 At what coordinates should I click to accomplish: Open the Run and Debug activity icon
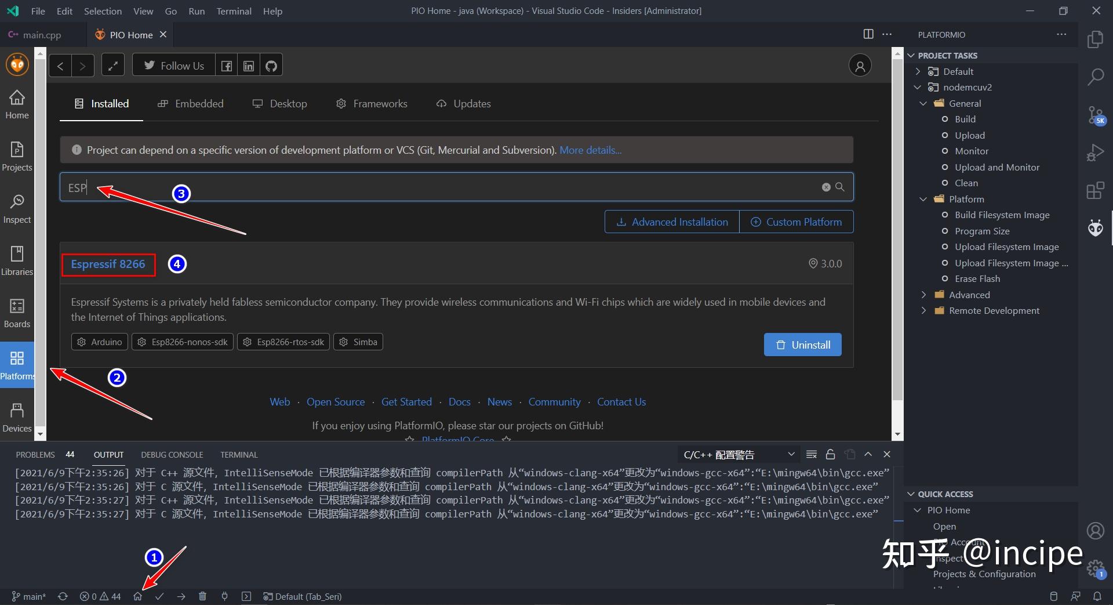tap(1095, 153)
